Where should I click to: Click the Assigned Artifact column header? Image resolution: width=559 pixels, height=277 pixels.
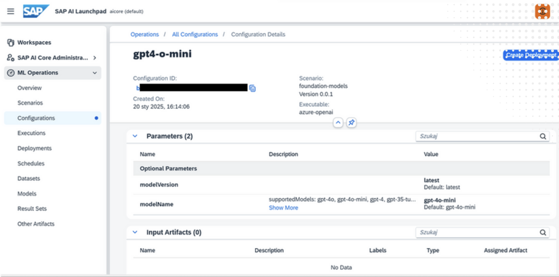(505, 251)
